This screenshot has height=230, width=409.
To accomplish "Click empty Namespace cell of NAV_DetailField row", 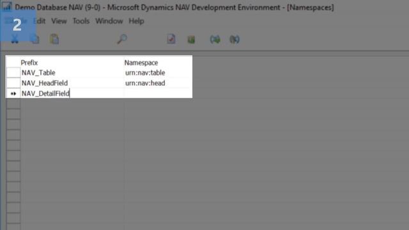I will pos(158,93).
